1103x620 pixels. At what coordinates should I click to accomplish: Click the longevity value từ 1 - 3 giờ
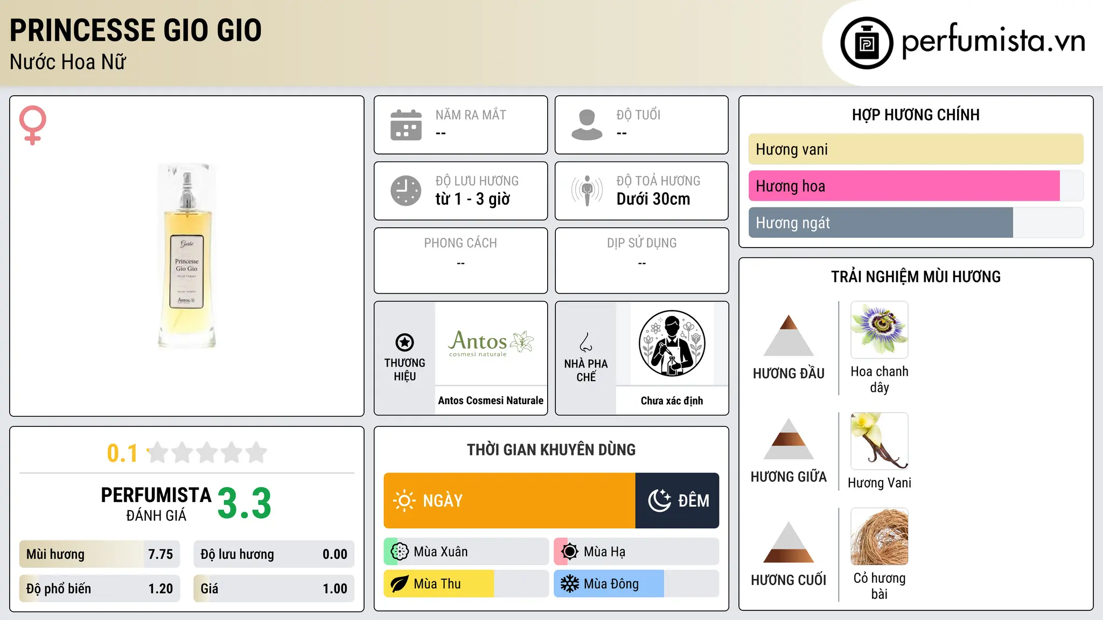473,199
